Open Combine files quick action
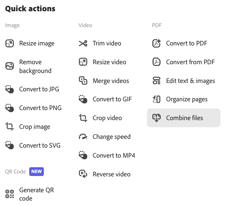Screen dimensions: 225x206 click(184, 118)
